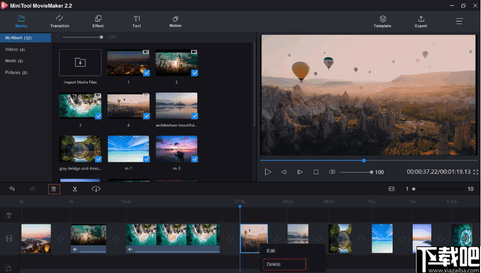Click zoom to fit timeline icon
Viewport: 481px width, 273px height.
coord(391,189)
